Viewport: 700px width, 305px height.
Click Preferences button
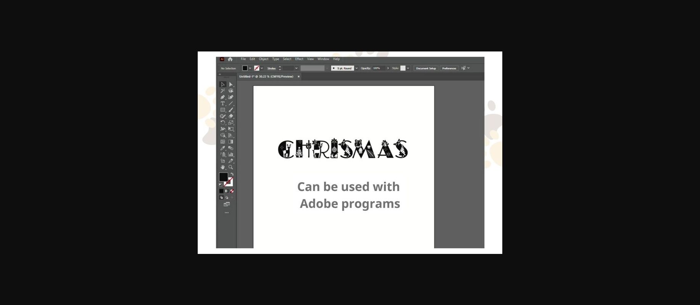click(449, 68)
